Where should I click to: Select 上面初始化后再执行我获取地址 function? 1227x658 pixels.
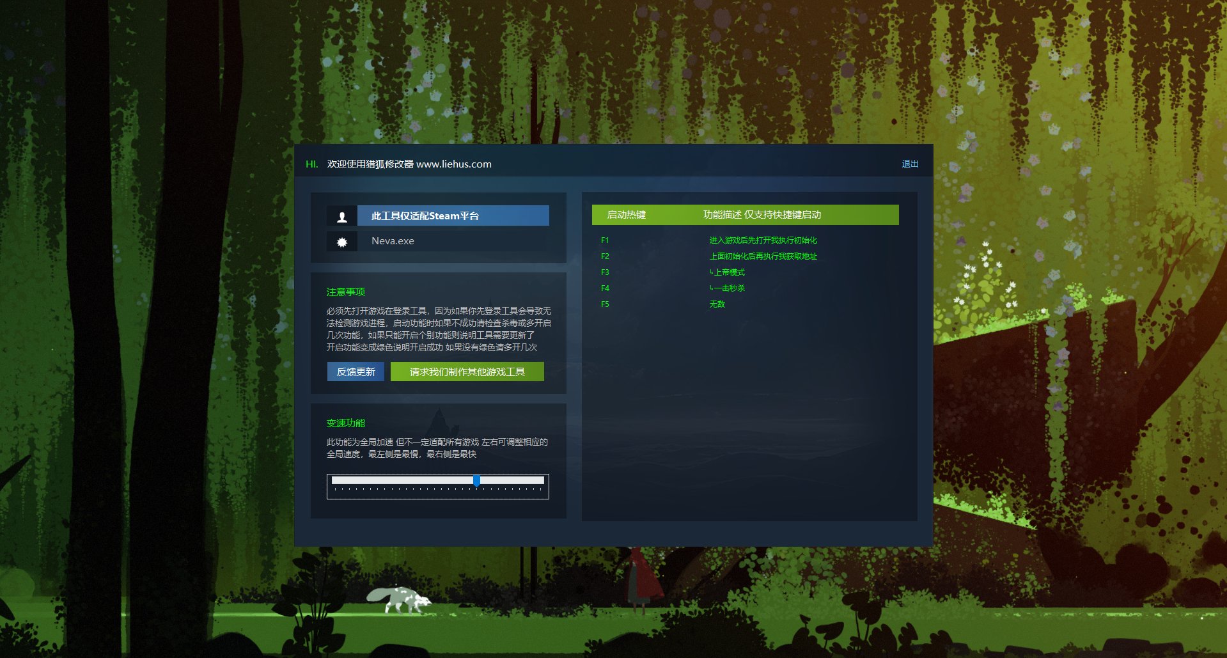click(x=763, y=256)
